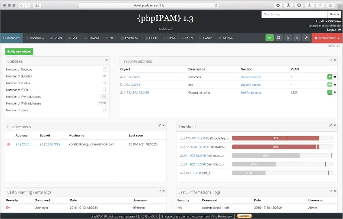This screenshot has width=343, height=219.
Task: Close the Statistics widget
Action: coord(107,60)
